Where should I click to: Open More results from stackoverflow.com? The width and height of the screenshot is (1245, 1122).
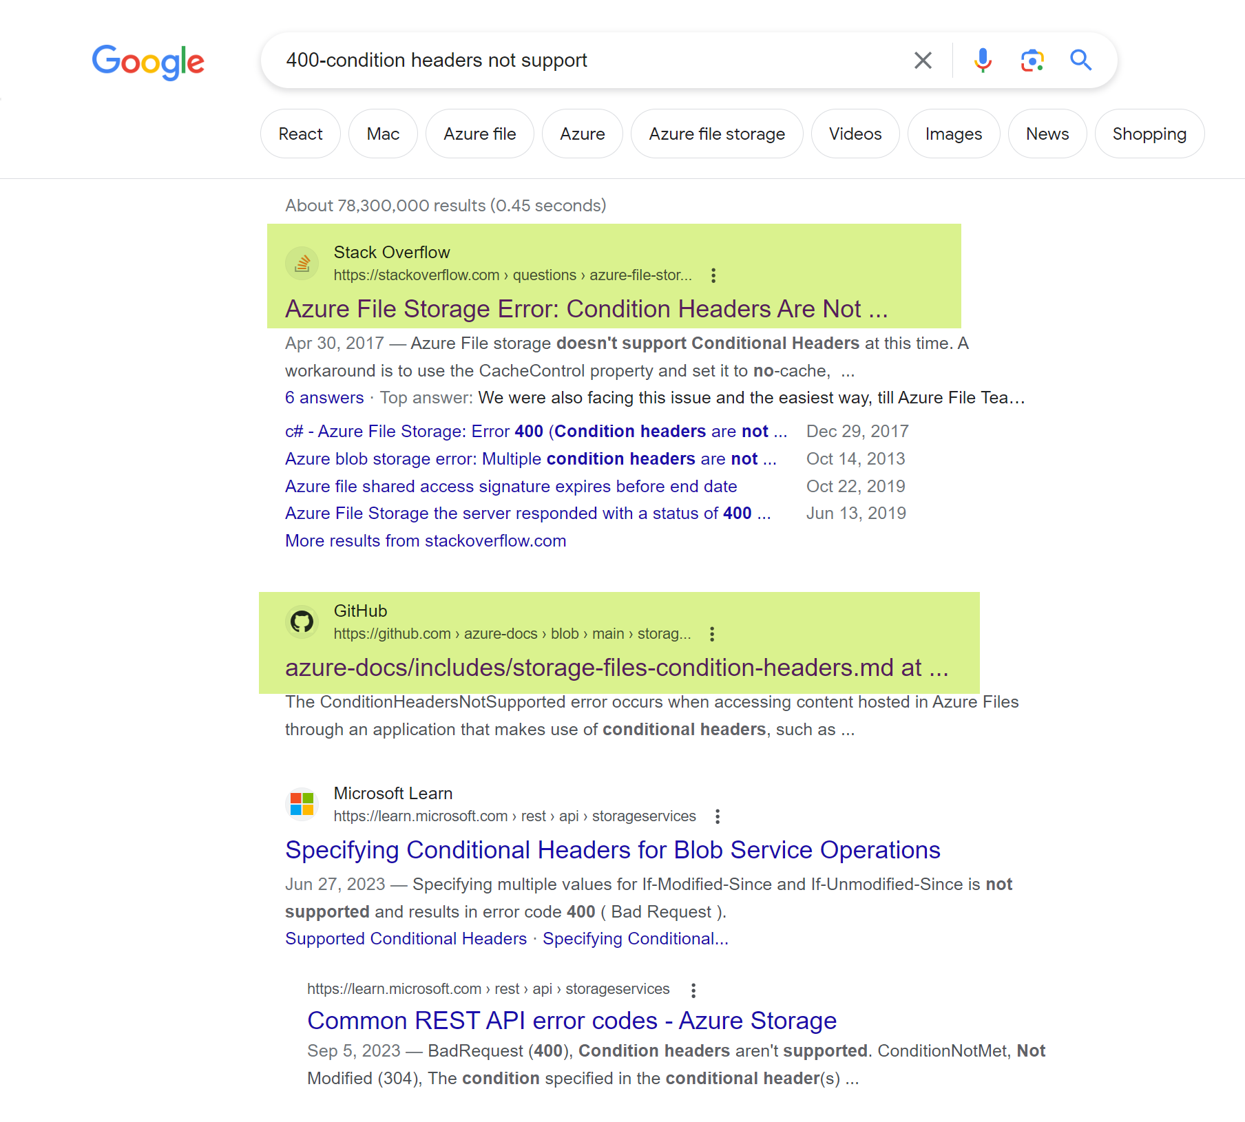(x=426, y=541)
